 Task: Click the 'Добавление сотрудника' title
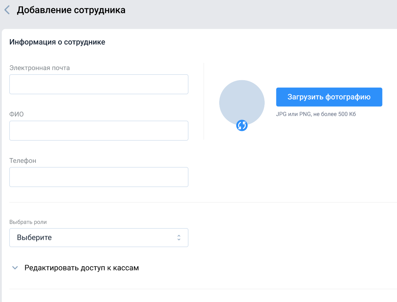pos(71,10)
